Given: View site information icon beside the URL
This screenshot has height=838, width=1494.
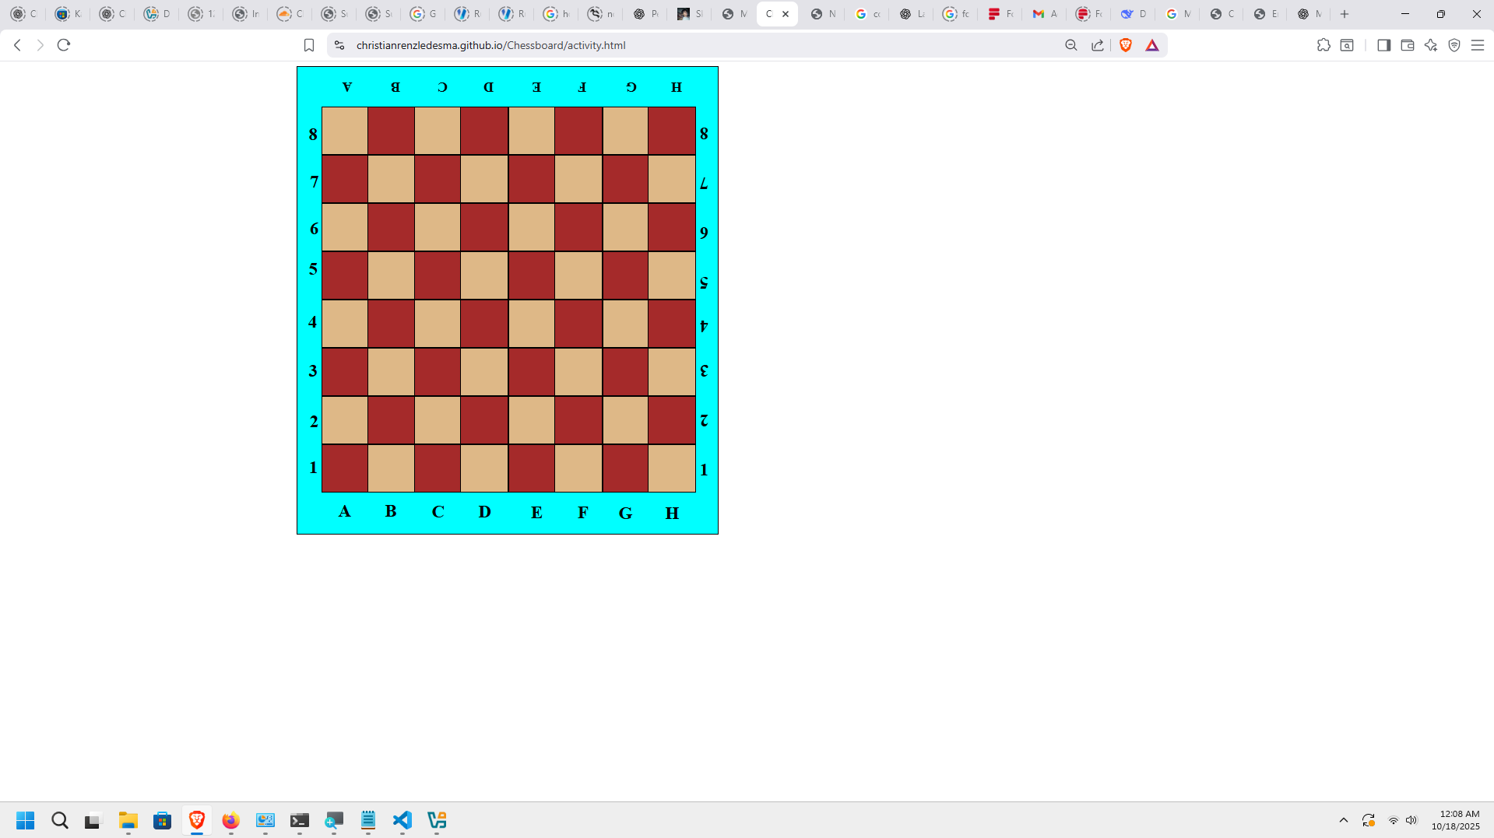Looking at the screenshot, I should 339,45.
